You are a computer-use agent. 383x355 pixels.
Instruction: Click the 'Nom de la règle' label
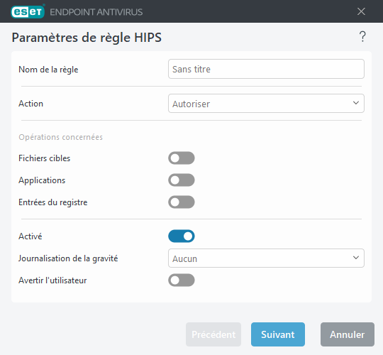tap(48, 70)
